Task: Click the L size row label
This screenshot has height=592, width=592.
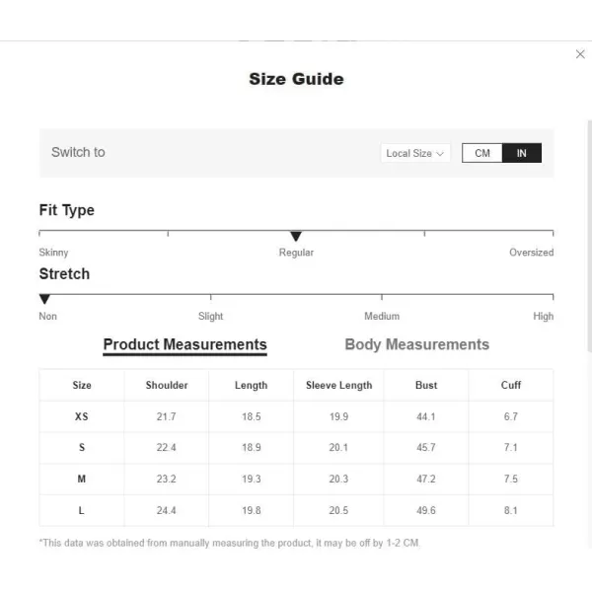Action: (82, 510)
